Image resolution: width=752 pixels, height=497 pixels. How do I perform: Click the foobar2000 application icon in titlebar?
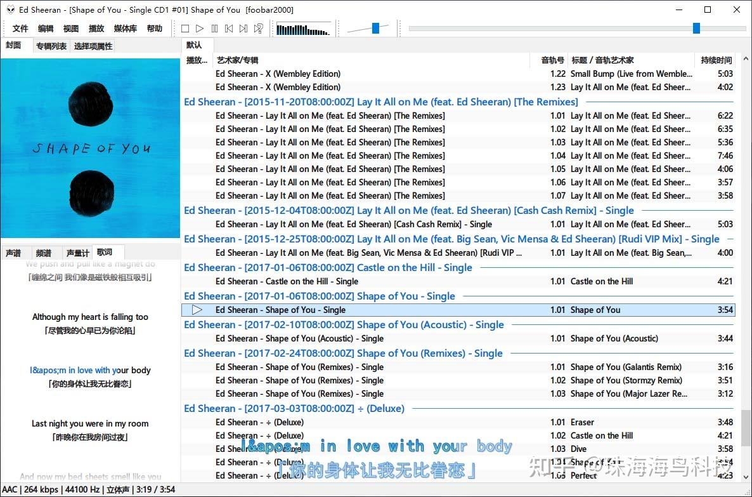coord(9,10)
